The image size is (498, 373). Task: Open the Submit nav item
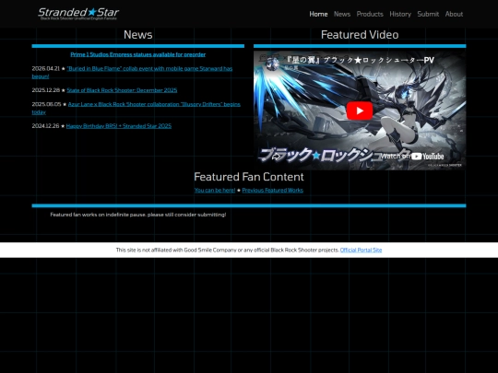click(428, 14)
